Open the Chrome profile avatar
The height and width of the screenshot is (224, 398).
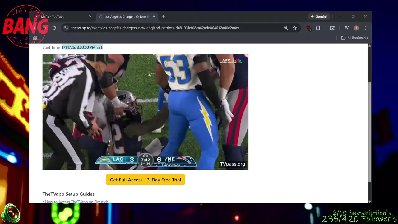pyautogui.click(x=356, y=28)
